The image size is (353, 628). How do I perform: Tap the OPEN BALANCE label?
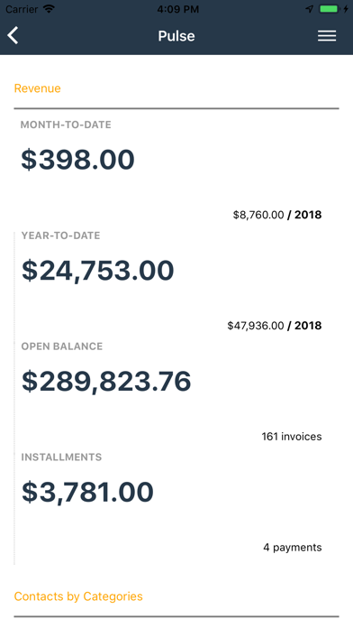point(62,346)
